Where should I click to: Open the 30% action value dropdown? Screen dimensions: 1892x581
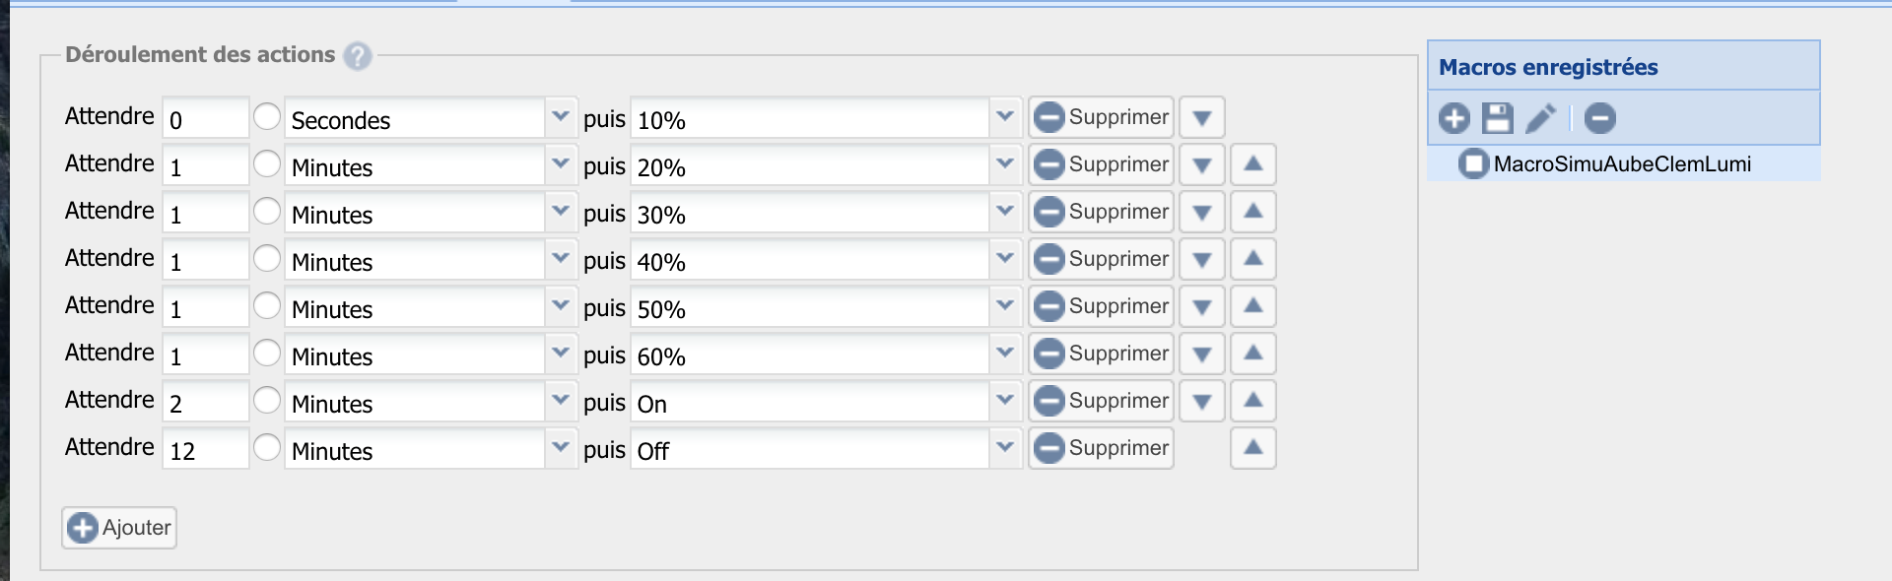tap(826, 213)
